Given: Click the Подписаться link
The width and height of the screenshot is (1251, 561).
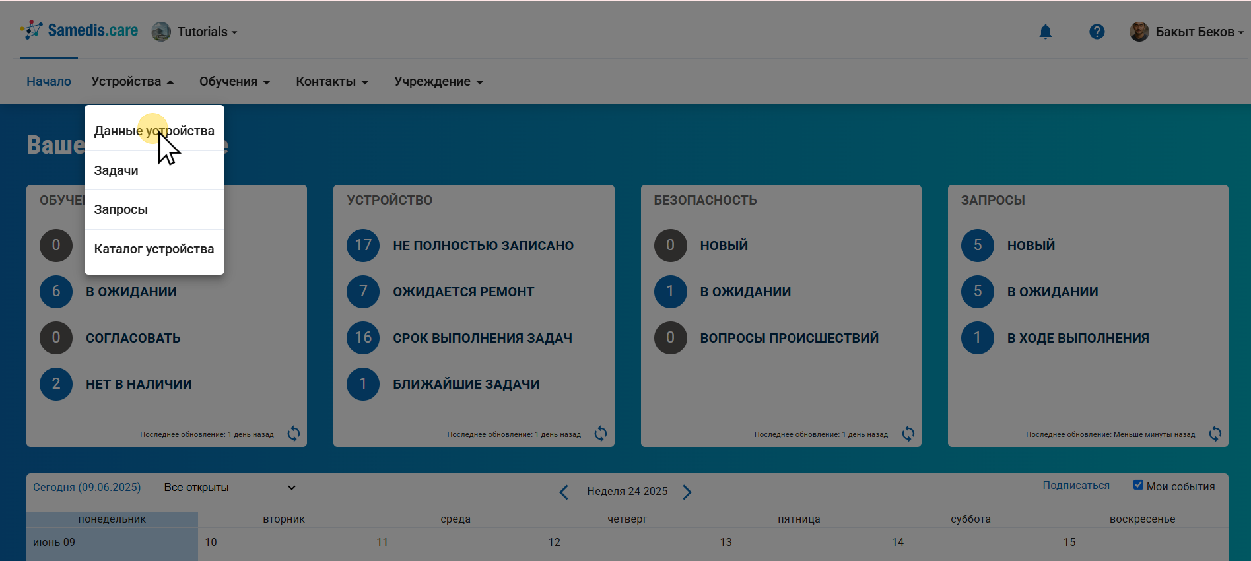Looking at the screenshot, I should click(1075, 486).
